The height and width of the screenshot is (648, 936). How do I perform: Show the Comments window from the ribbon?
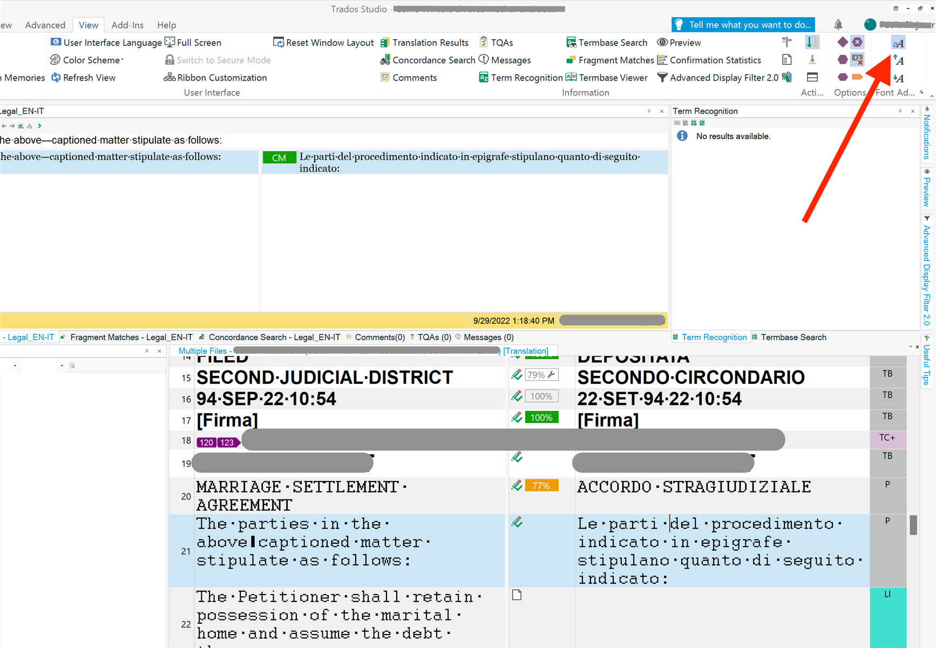pyautogui.click(x=409, y=78)
